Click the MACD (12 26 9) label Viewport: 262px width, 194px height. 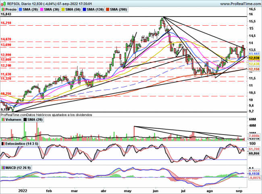tap(18, 167)
